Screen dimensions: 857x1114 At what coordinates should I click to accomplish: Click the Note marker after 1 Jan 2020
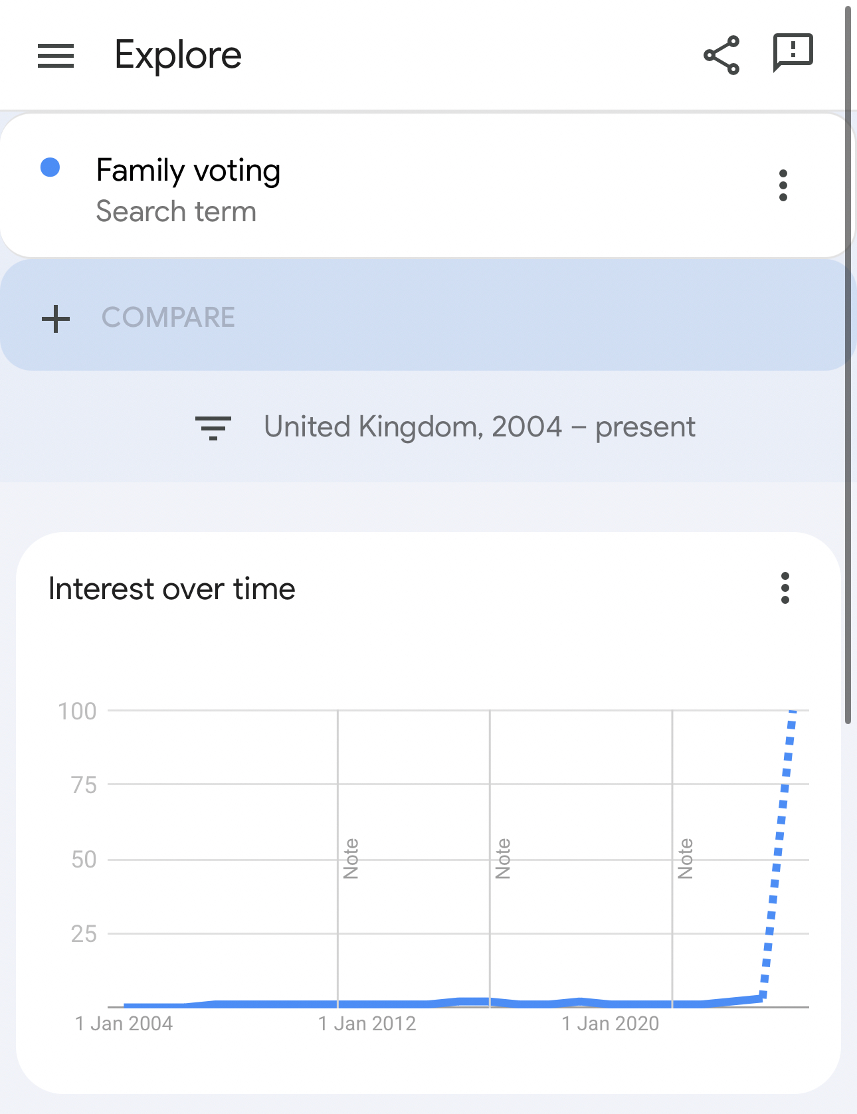coord(686,858)
